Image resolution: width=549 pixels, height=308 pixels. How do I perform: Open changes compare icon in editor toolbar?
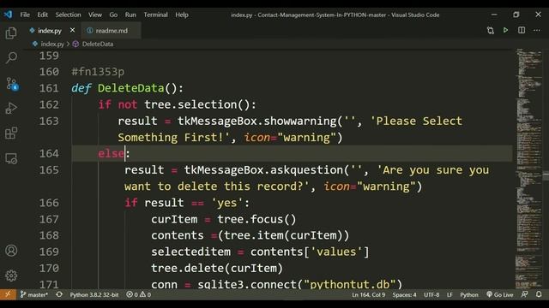coord(490,31)
